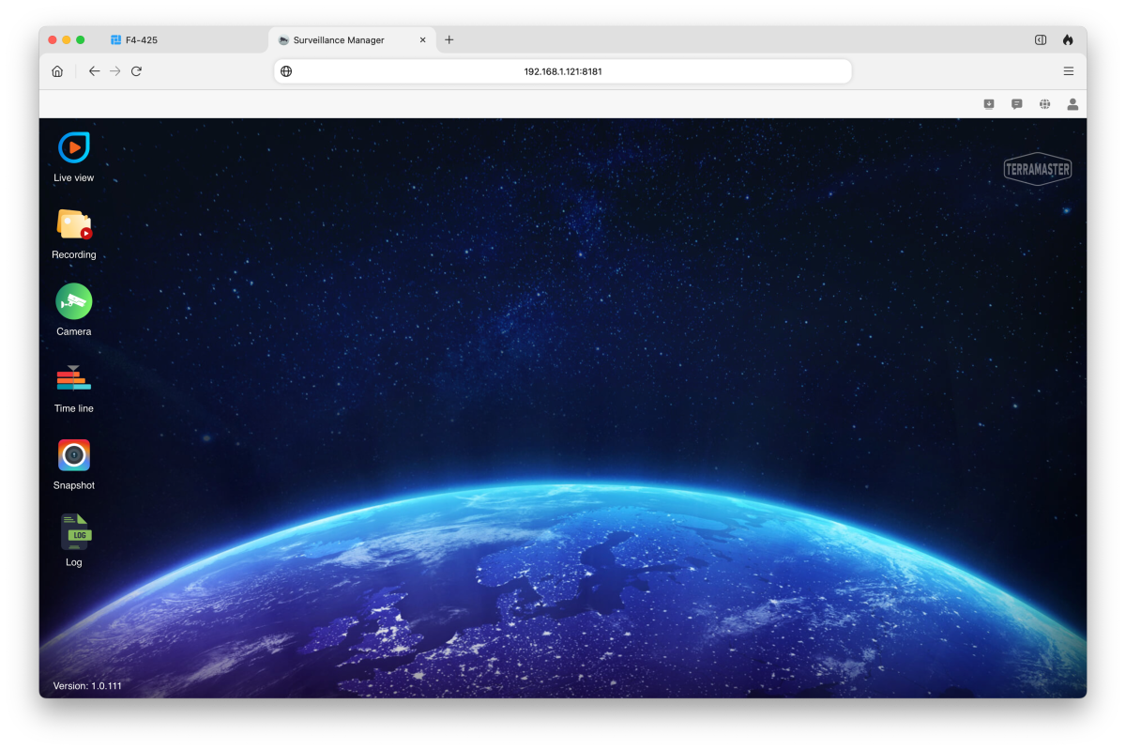Open the Log viewer icon

click(75, 532)
